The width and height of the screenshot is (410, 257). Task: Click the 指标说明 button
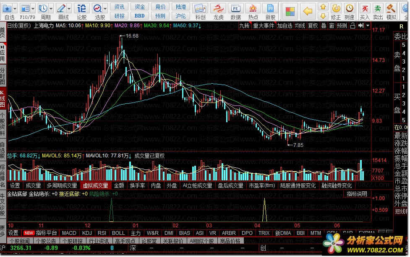357,194
